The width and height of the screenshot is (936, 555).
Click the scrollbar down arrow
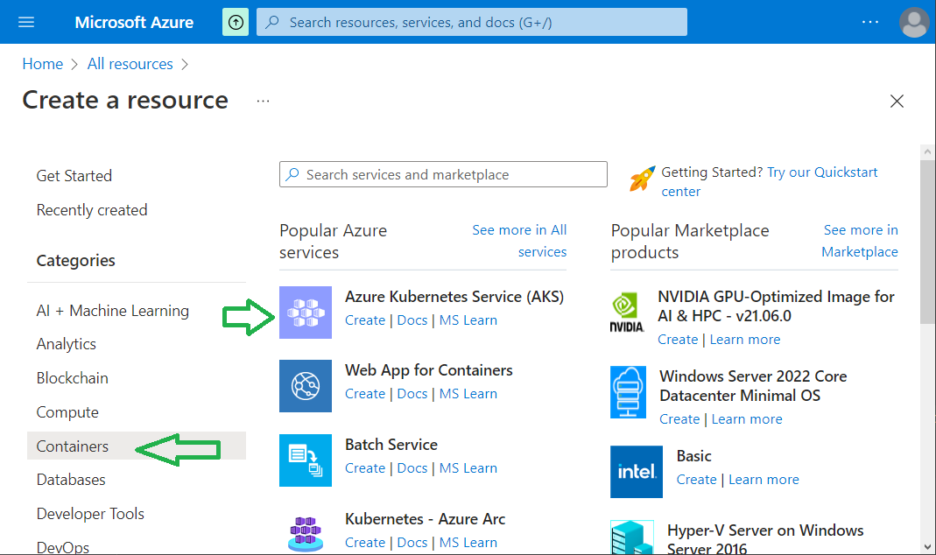(927, 546)
